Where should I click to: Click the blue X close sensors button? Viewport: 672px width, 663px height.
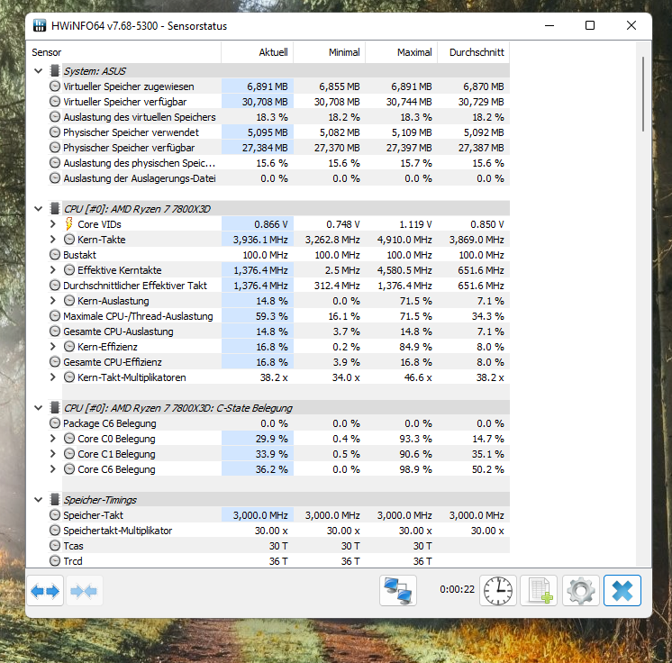tap(622, 591)
